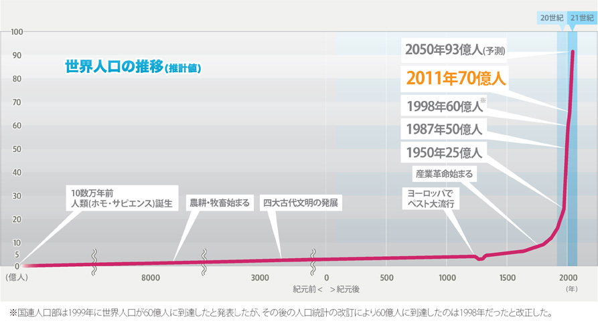Click the 1500 year axis tick label
The image size is (598, 321).
click(507, 278)
